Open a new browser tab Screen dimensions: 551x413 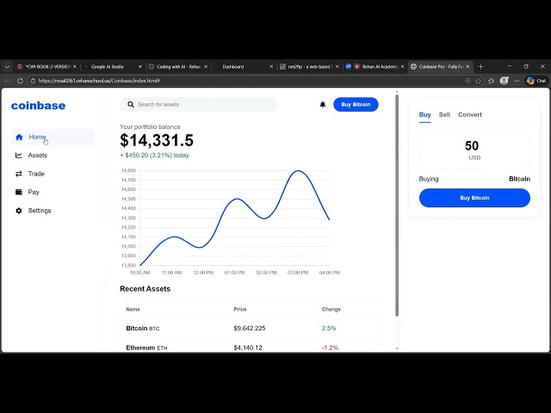(480, 67)
